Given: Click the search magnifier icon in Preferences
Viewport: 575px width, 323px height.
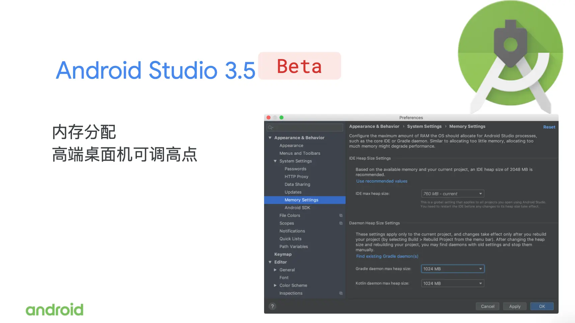Looking at the screenshot, I should 271,128.
